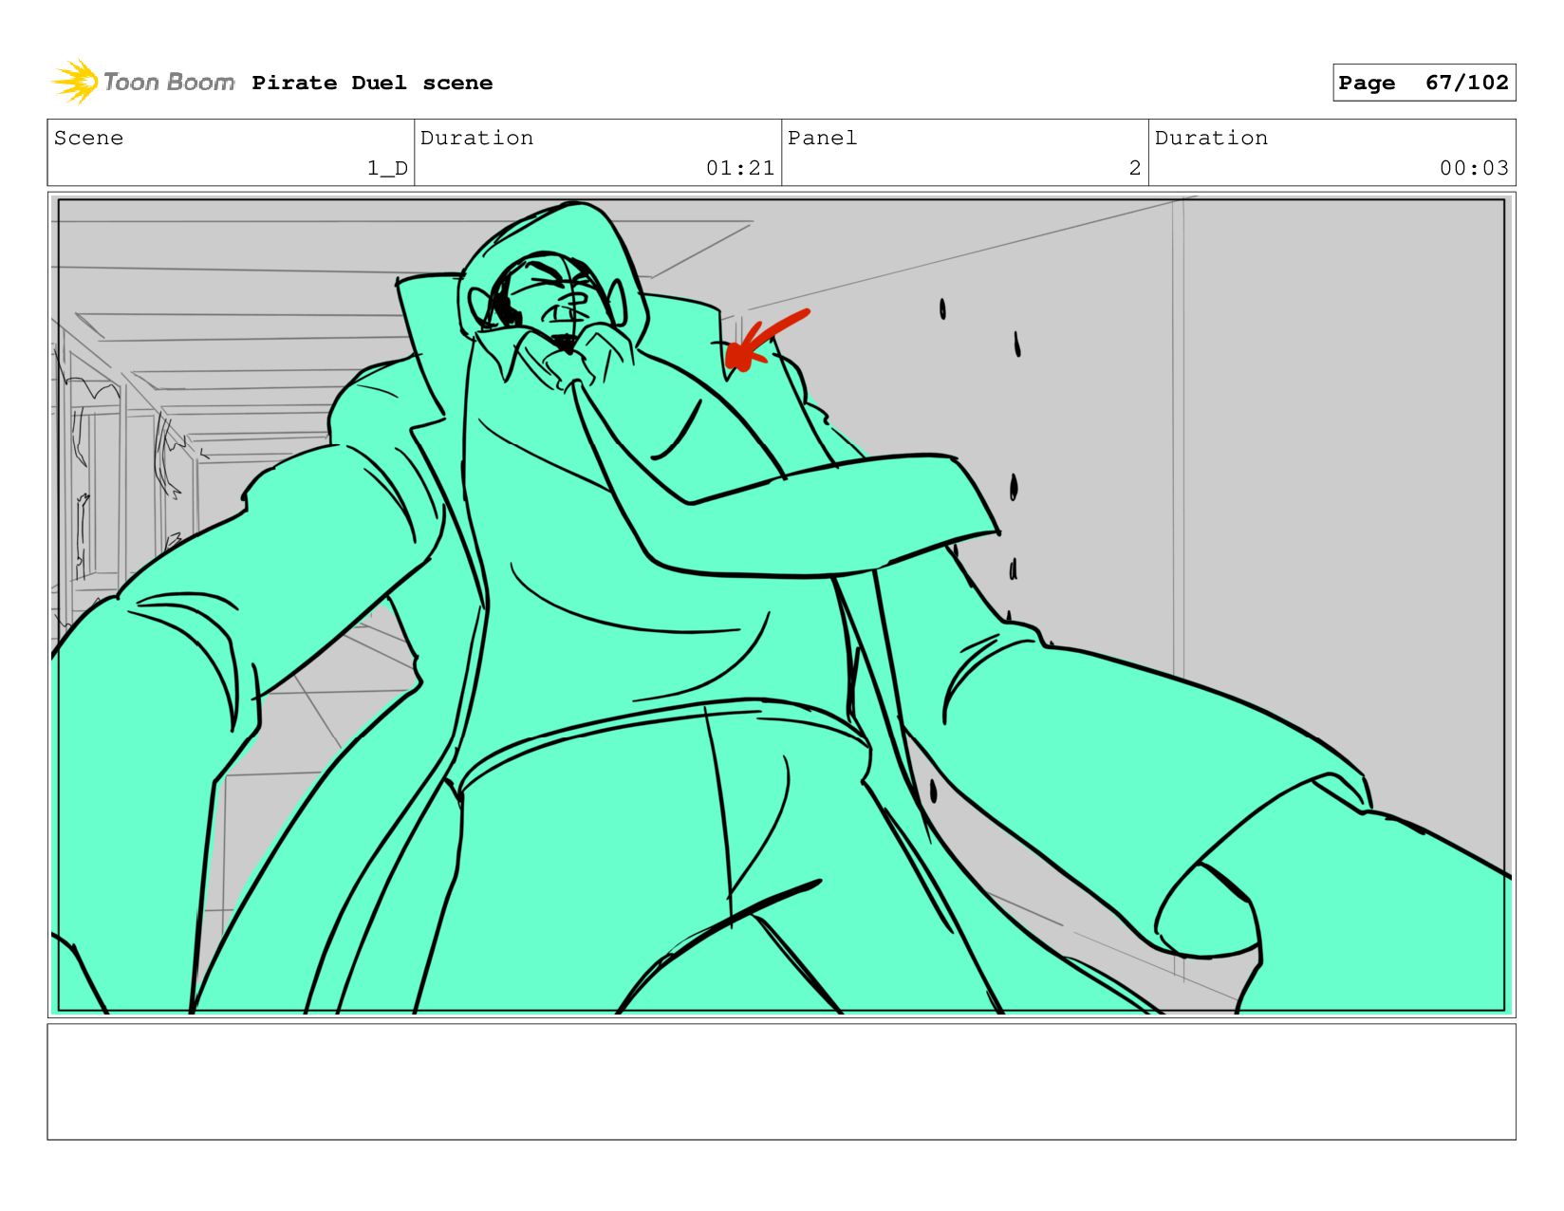Click the 'Scene' header label

[x=88, y=138]
